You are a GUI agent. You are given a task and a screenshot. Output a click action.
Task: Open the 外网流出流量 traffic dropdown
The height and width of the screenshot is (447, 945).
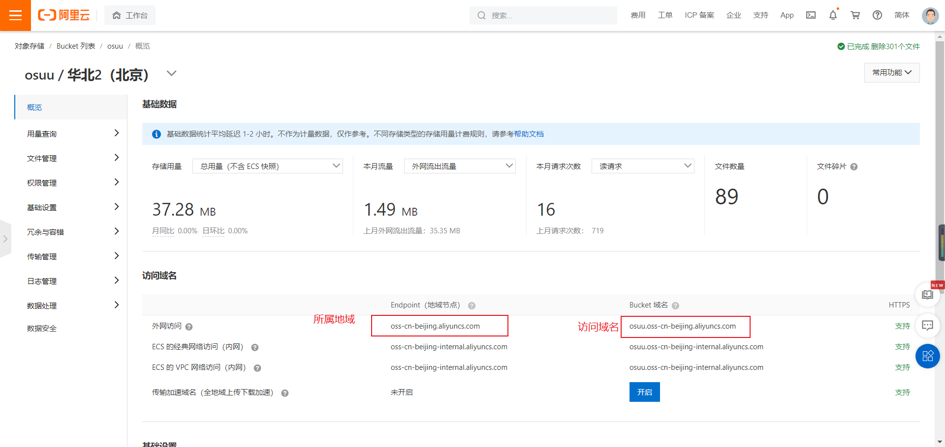coord(460,167)
